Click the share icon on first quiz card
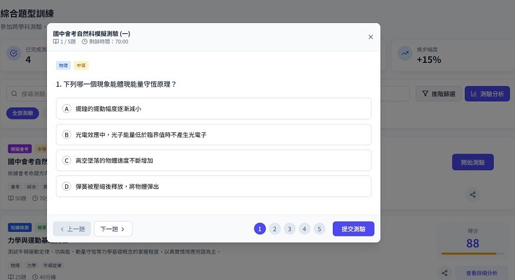 tap(473, 194)
